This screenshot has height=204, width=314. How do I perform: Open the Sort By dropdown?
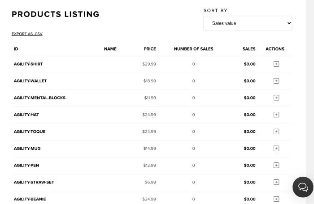point(248,23)
